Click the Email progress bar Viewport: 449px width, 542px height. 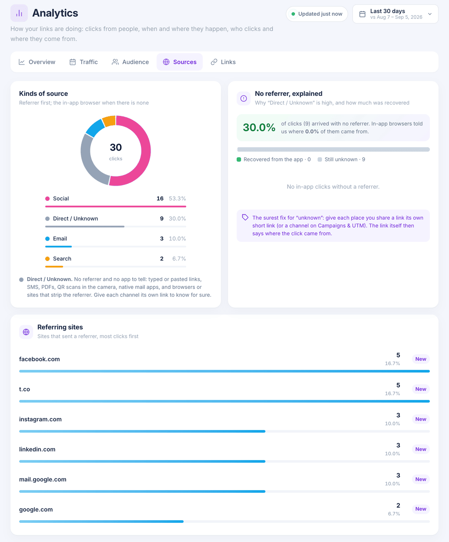pyautogui.click(x=116, y=247)
